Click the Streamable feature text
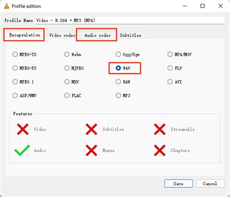 [182, 129]
